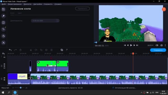The height and width of the screenshot is (95, 168).
Task: Open clip properties list icon
Action: coord(51,50)
